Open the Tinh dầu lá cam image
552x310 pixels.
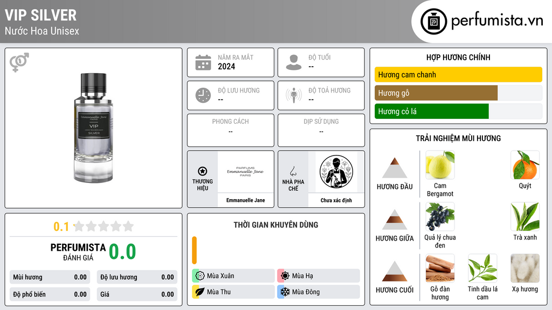482,268
